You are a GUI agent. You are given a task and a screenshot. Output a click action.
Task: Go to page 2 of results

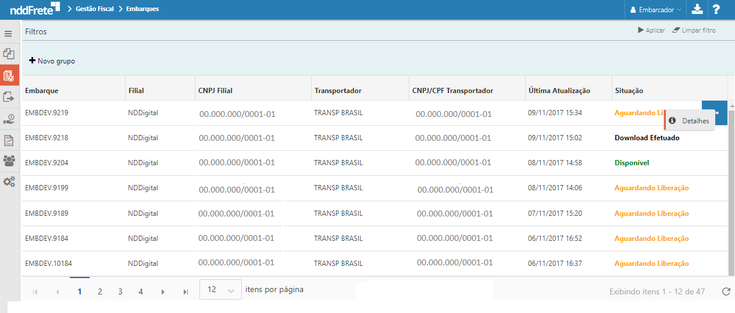[x=100, y=291]
